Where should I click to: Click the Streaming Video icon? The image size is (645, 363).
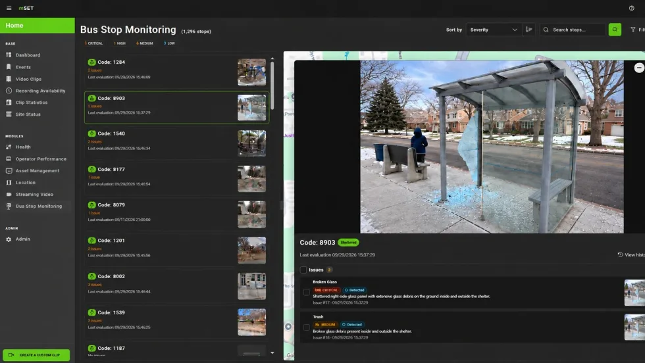9,195
